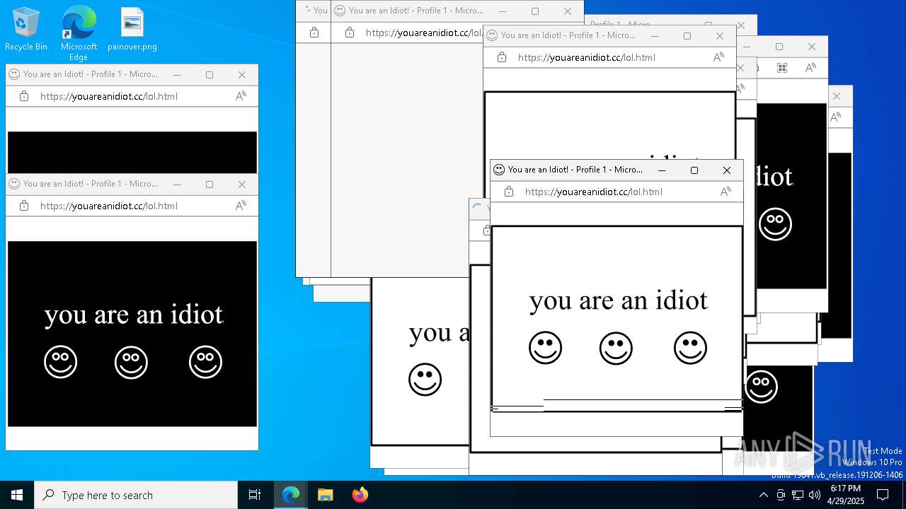
Task: Close the background window containing the grid icon
Action: [812, 47]
